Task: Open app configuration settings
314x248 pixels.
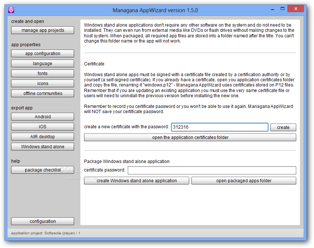Action: 43,54
